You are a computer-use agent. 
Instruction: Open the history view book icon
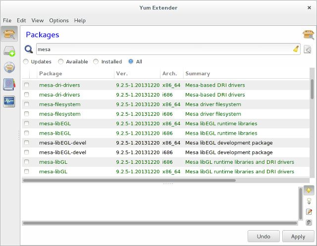coord(9,85)
